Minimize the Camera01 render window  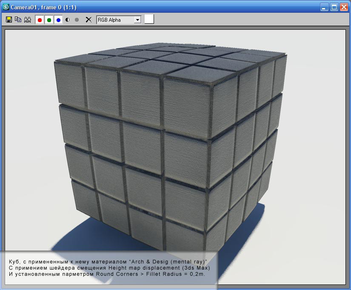coord(325,7)
